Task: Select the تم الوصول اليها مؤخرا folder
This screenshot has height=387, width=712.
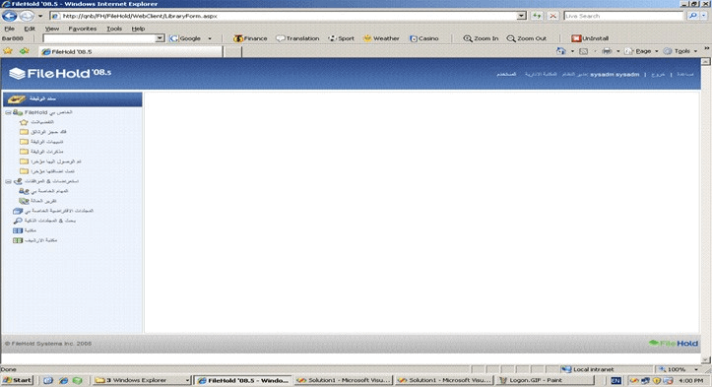Action: click(x=50, y=161)
